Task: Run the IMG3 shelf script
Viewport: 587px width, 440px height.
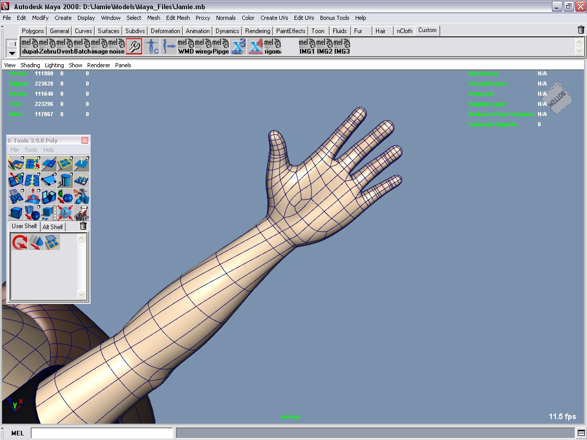Action: pos(342,46)
